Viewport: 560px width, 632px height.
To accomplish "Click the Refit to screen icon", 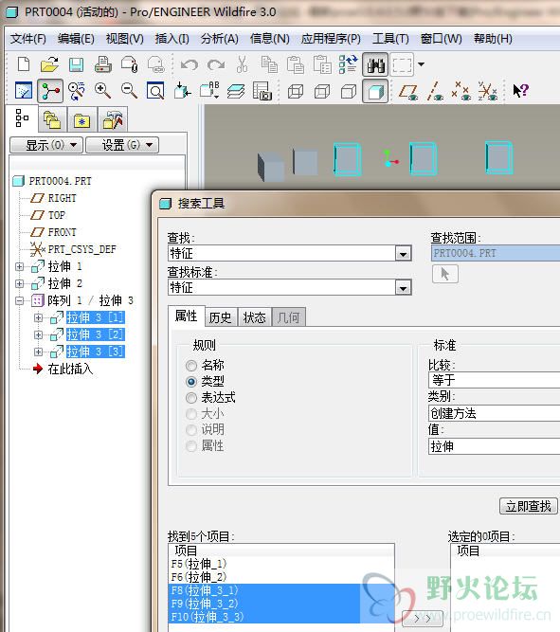I will 155,91.
